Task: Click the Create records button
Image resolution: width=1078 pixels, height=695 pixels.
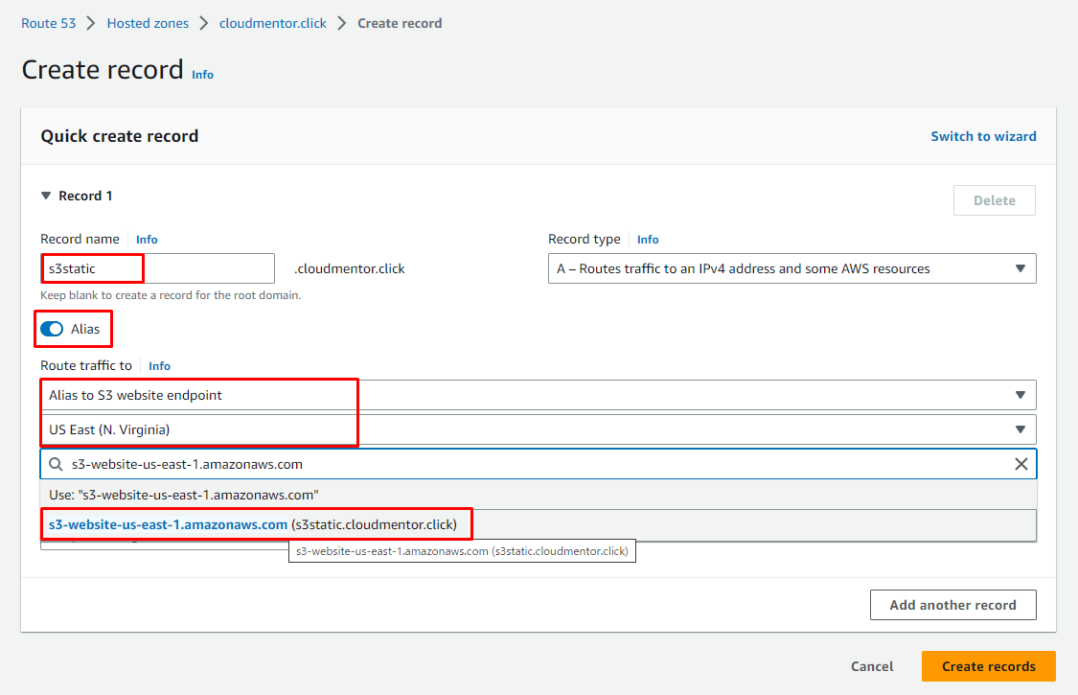Action: [988, 666]
